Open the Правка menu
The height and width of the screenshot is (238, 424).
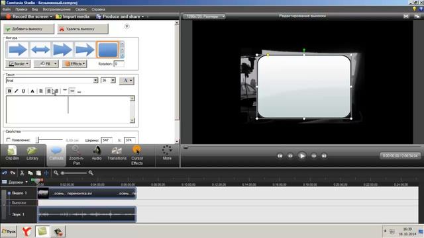point(21,9)
